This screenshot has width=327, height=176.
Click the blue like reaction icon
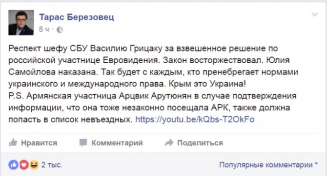pyautogui.click(x=13, y=165)
